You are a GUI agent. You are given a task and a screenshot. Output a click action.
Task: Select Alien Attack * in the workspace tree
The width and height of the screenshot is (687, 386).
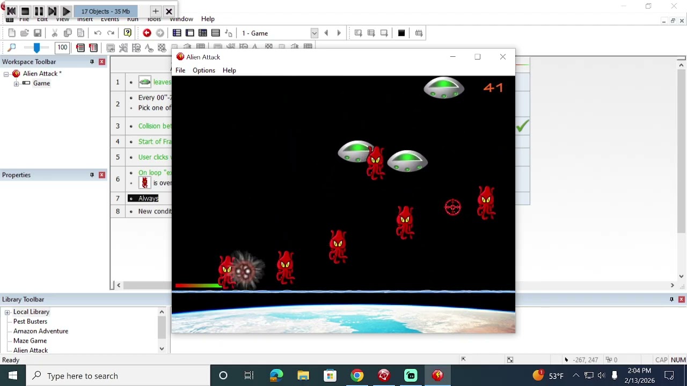[42, 73]
